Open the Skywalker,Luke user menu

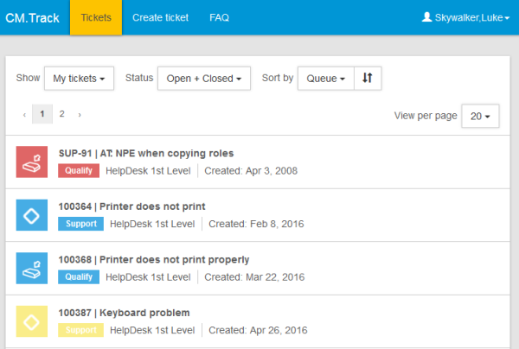coord(465,17)
